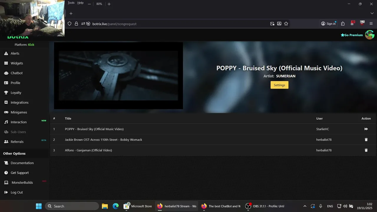Expand the system tray hidden icons chevron
This screenshot has width=377, height=212.
tap(305, 206)
